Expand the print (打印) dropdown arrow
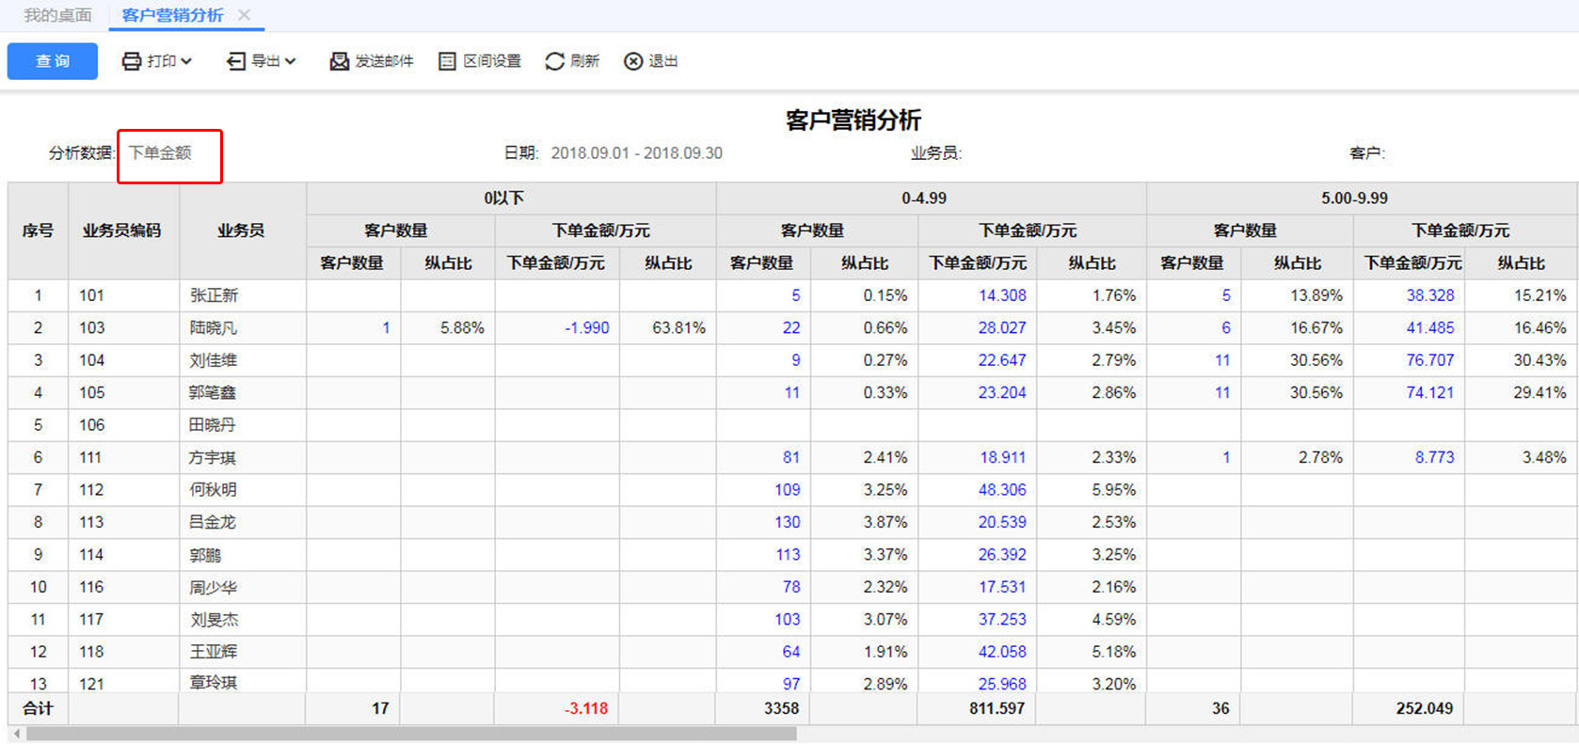This screenshot has height=744, width=1579. 186,61
